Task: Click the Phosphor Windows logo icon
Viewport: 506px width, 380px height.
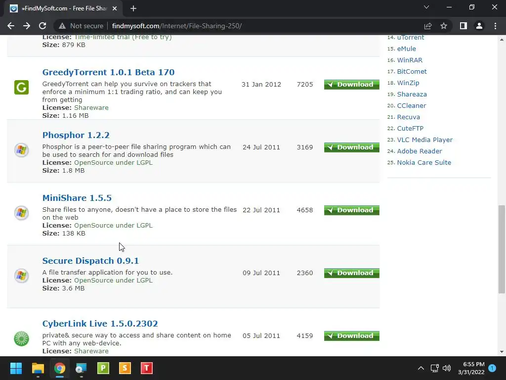Action: tap(21, 150)
